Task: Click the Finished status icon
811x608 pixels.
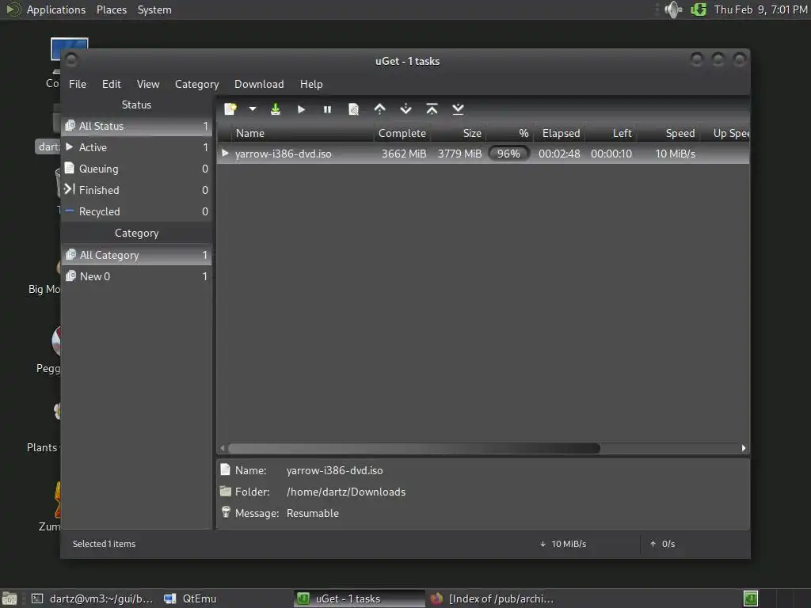Action: click(70, 189)
